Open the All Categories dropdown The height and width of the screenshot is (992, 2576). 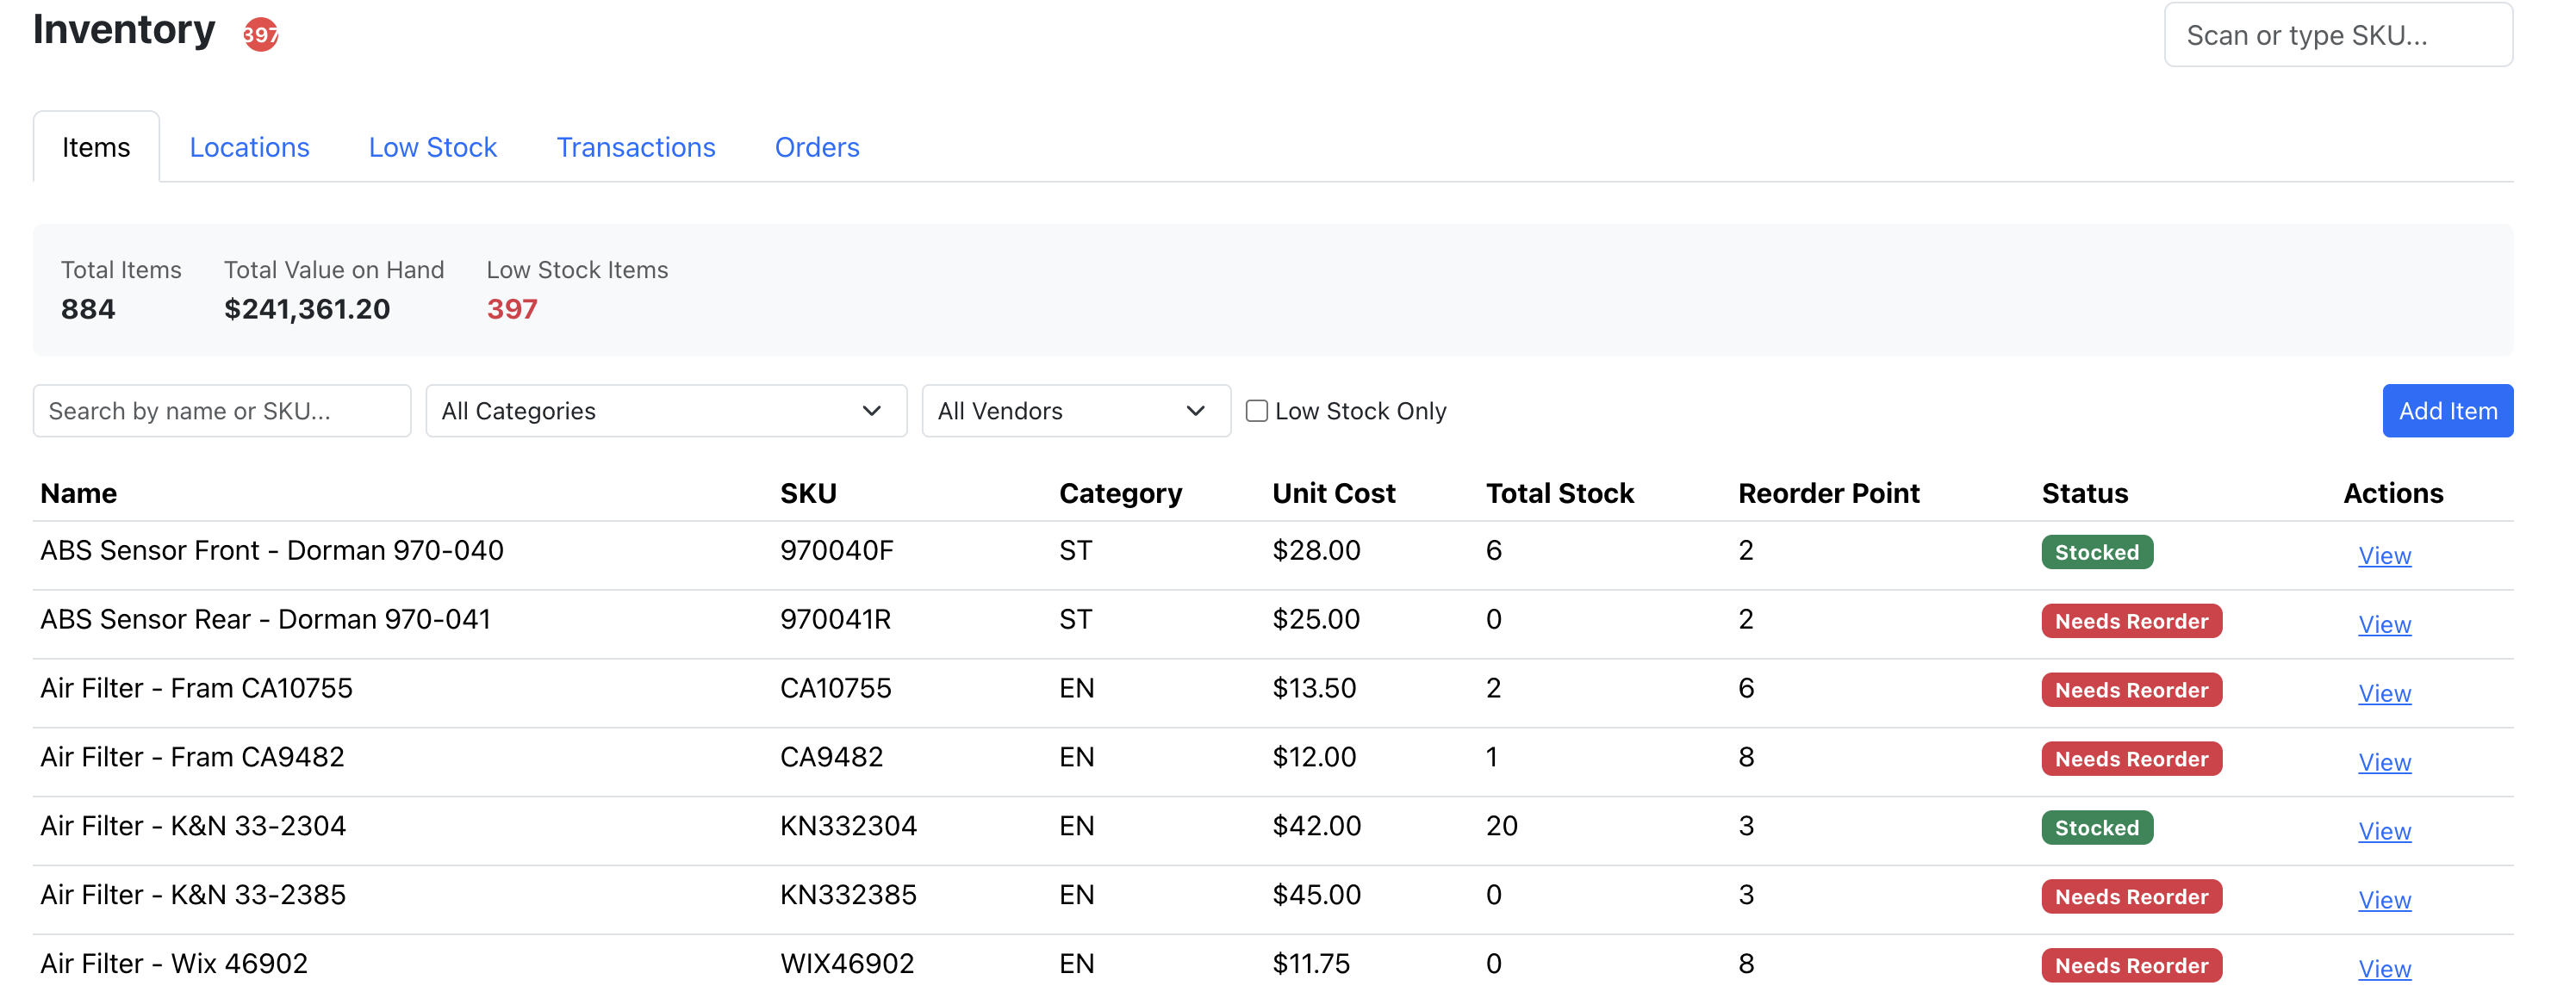pos(666,411)
